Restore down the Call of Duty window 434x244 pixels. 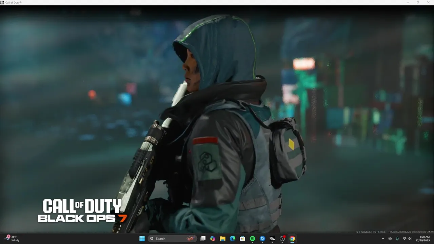(418, 2)
